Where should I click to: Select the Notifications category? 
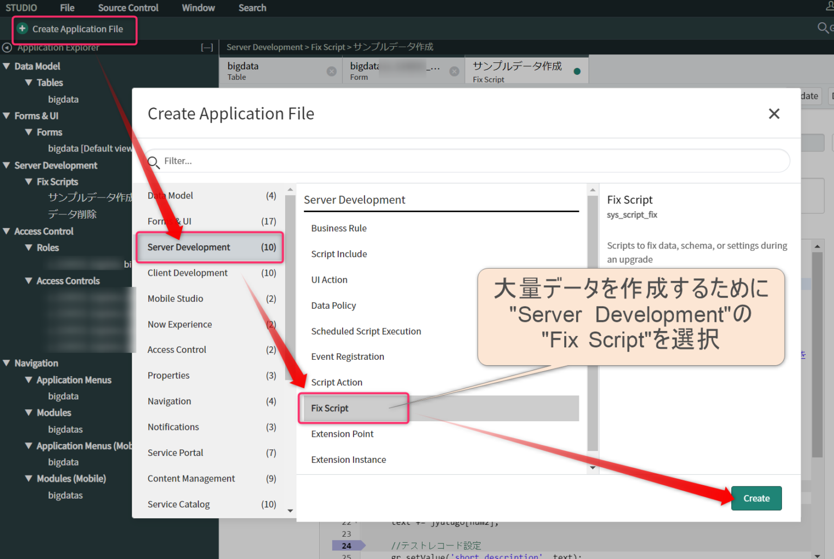click(212, 427)
